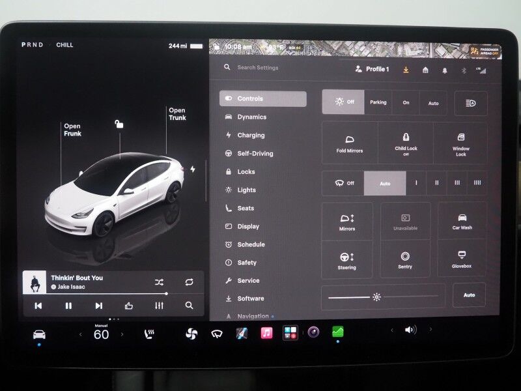This screenshot has height=391, width=521.
Task: Set wipers to speed III
Action: (457, 183)
